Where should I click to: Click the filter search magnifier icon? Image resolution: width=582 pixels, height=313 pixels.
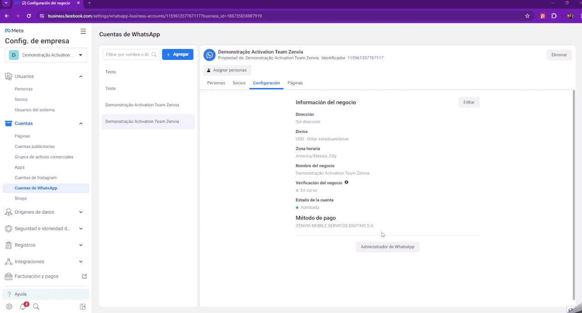pyautogui.click(x=154, y=54)
